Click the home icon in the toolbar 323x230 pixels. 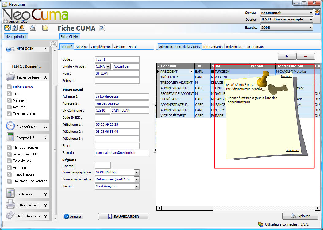[x=8, y=28]
